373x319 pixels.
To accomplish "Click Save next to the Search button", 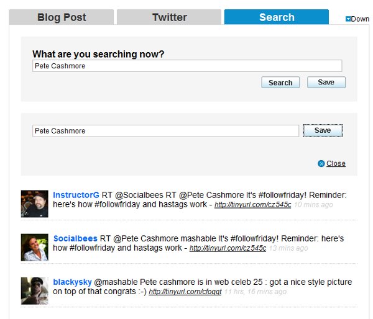I will (326, 82).
